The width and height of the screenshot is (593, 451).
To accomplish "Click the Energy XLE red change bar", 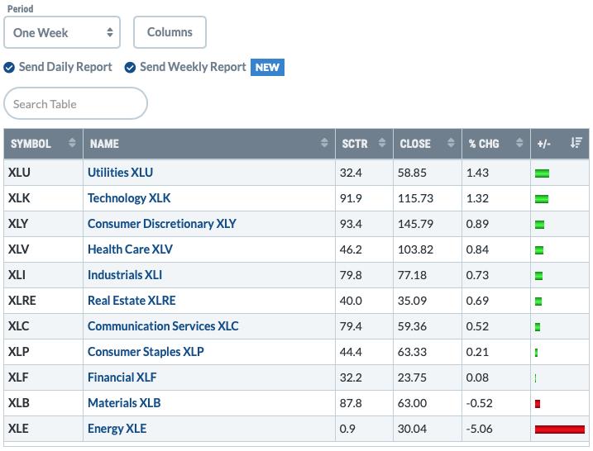I will point(560,430).
